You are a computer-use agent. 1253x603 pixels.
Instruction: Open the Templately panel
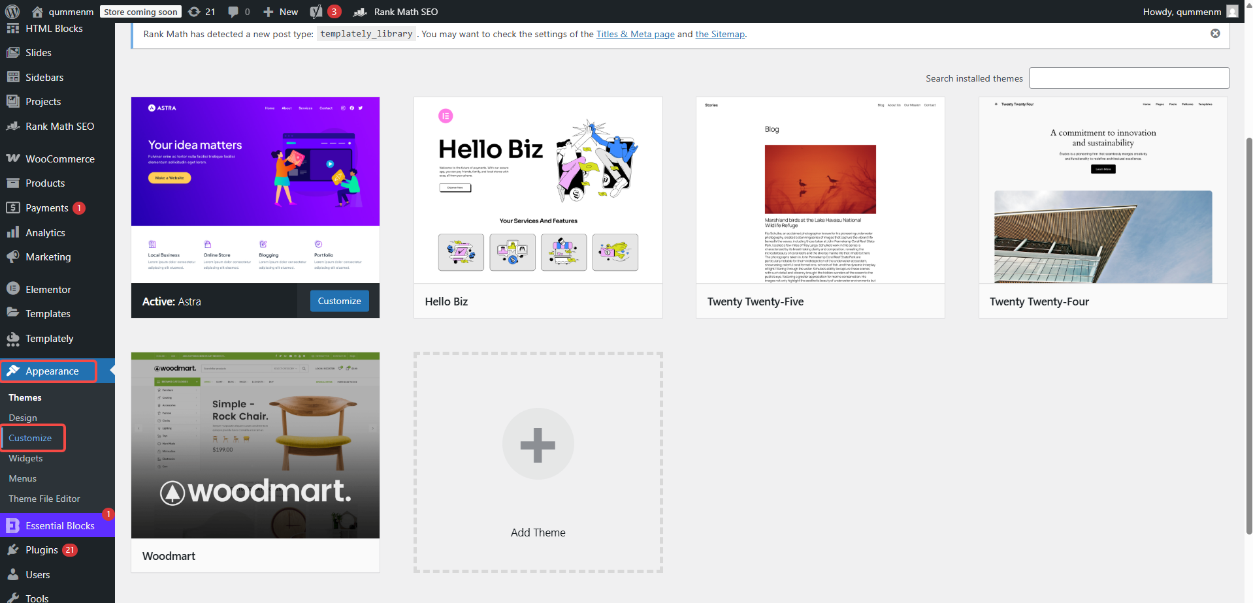point(49,339)
